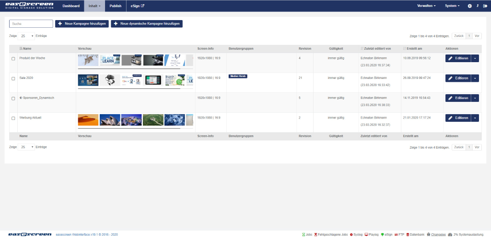Expand the Verwalten dropdown menu
Screen dimensions: 491x239
[427, 6]
